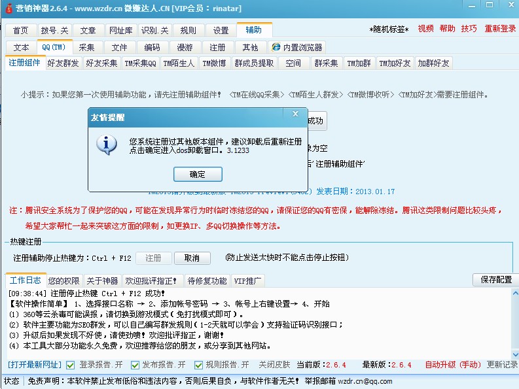Select the 注册组件 tab
Viewport: 519px width, 389px height.
(25, 63)
